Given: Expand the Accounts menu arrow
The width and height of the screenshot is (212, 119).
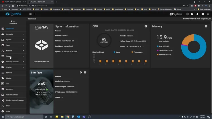Looking at the screenshot, I should (23, 34).
